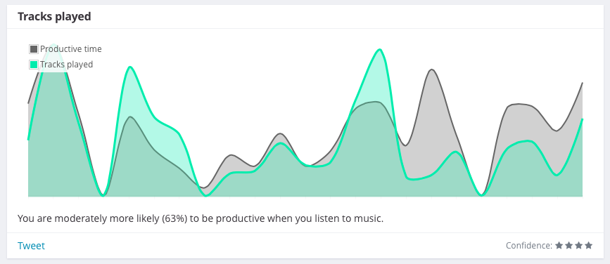The height and width of the screenshot is (264, 610).
Task: Toggle the Productive time legend label
Action: pos(71,49)
